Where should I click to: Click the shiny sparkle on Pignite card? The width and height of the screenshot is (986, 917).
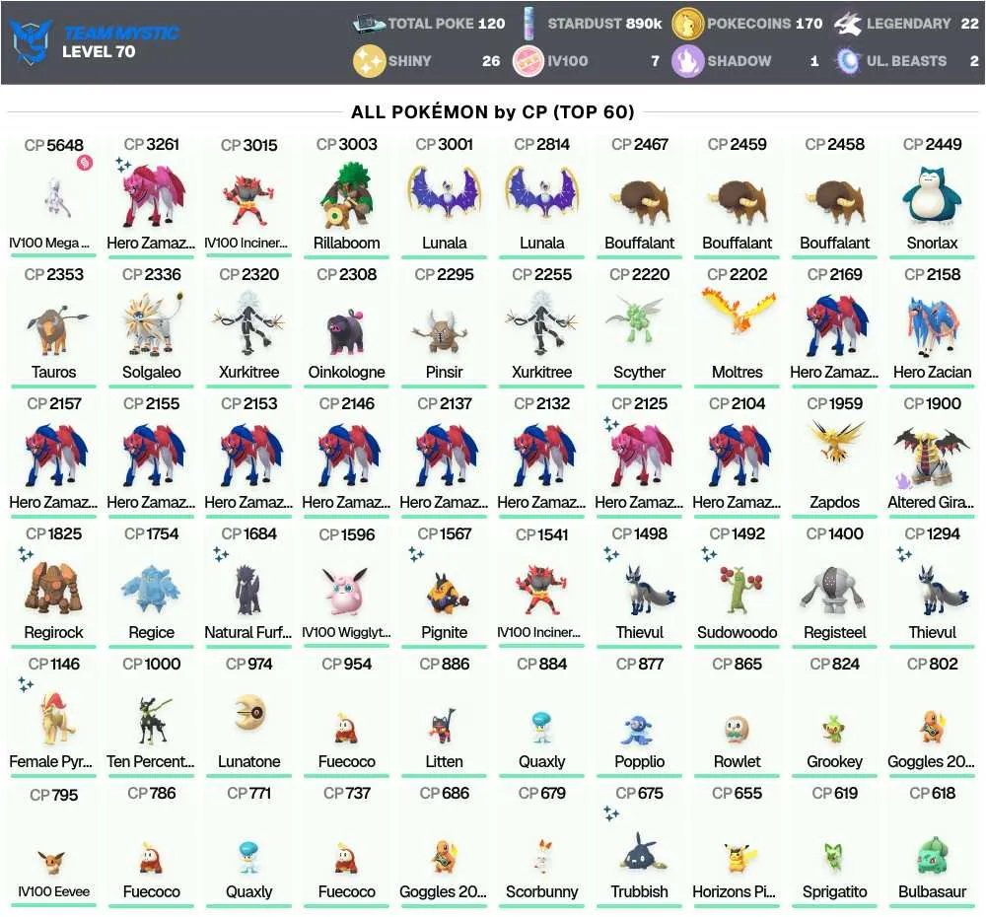click(416, 554)
